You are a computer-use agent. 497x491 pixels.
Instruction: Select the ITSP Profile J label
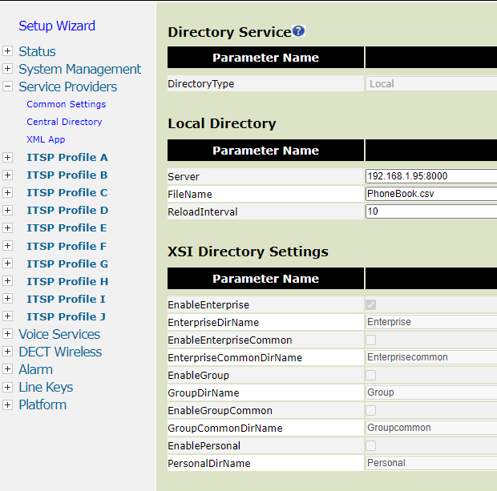pos(67,316)
